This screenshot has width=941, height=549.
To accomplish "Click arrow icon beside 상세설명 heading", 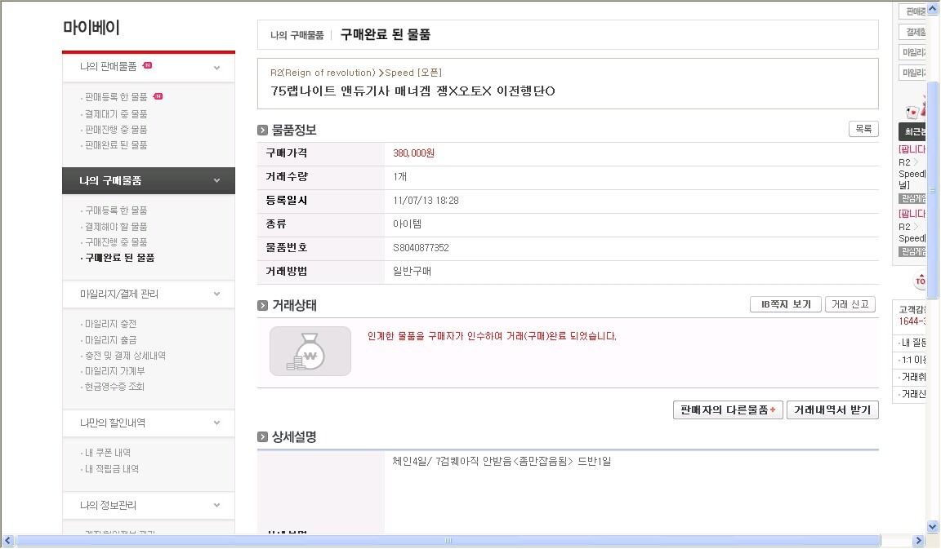I will [263, 437].
